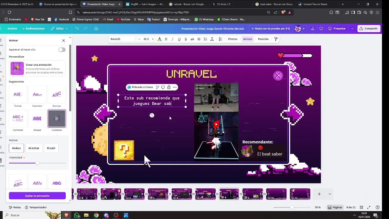The image size is (389, 219).
Task: Click the Presentar button
Action: point(337,29)
